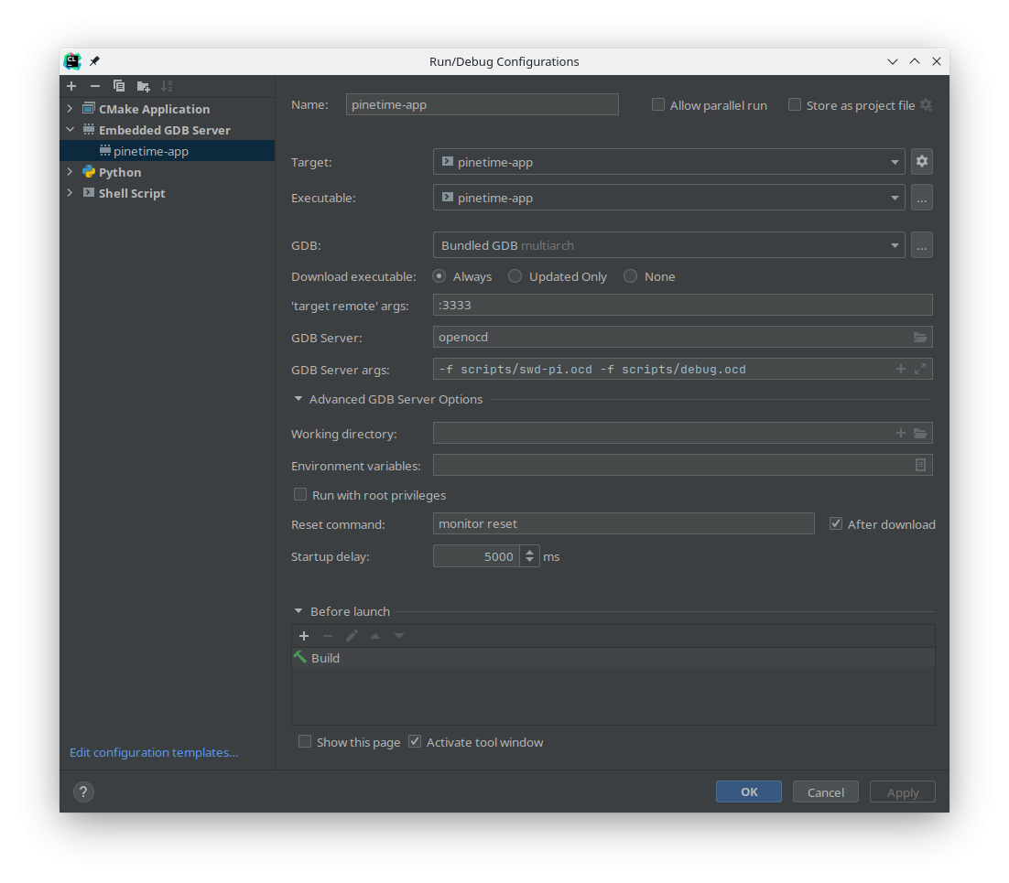Open Edit configuration templates link
Viewport: 1009px width, 883px height.
click(154, 752)
